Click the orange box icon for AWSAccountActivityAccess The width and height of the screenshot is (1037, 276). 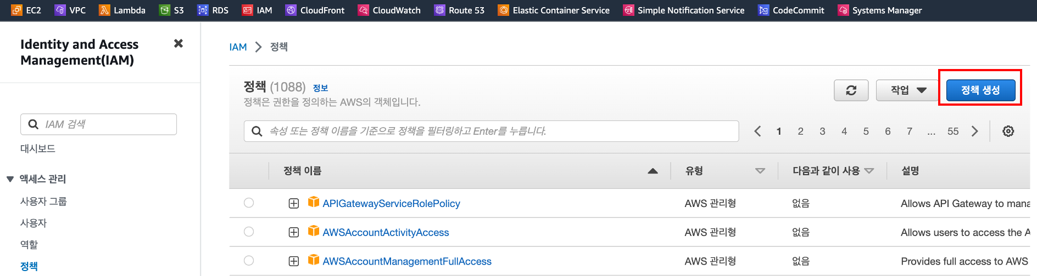point(314,231)
